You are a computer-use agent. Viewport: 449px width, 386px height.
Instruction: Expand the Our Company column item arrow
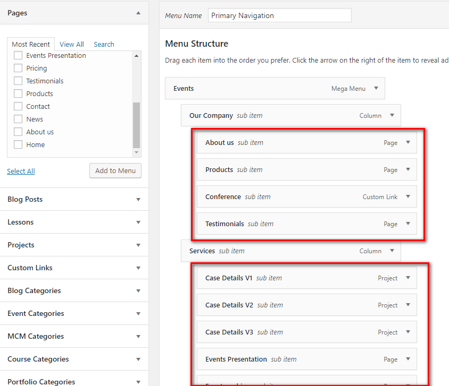coord(392,116)
